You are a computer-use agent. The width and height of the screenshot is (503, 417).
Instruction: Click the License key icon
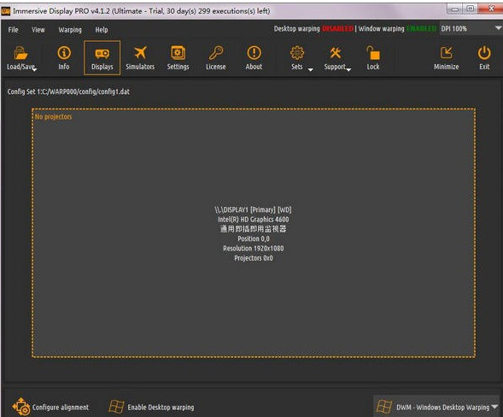[x=216, y=53]
